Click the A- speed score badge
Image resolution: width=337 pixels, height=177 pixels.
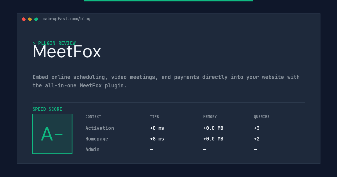tap(53, 134)
